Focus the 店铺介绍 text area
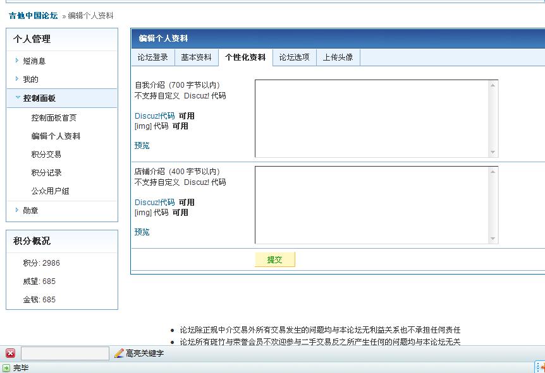 pyautogui.click(x=372, y=204)
